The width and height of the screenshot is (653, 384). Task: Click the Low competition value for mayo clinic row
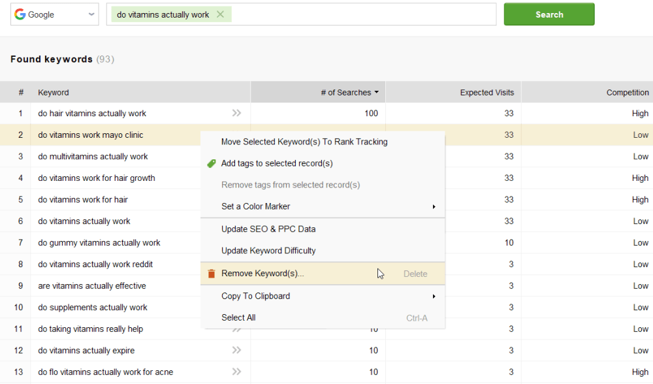(x=641, y=135)
